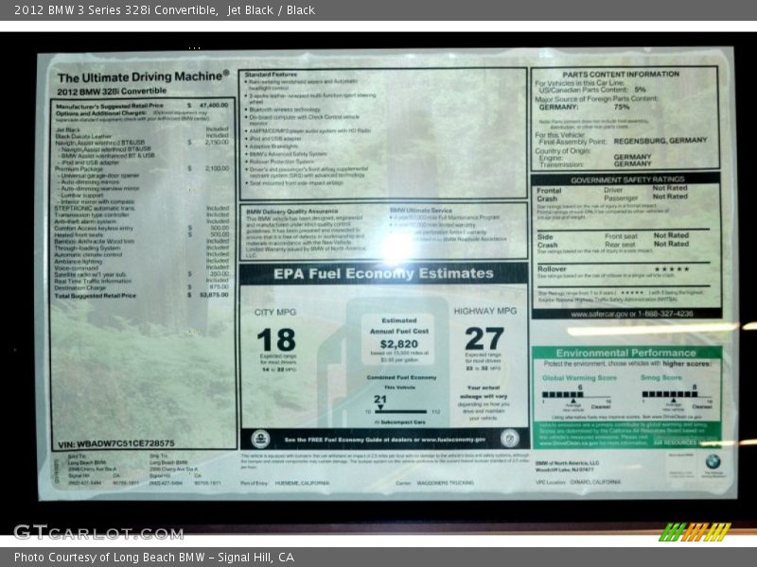Click 'Bluetooth wireless technology' feature
Image resolution: width=757 pixels, height=567 pixels.
285,110
